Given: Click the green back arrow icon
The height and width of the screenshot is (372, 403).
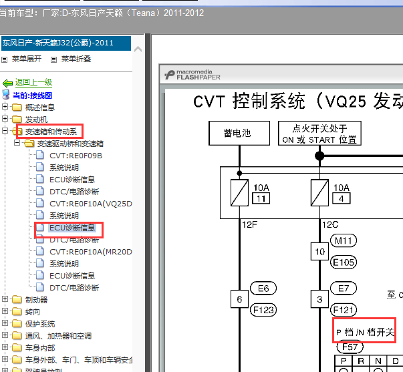Looking at the screenshot, I should 7,83.
